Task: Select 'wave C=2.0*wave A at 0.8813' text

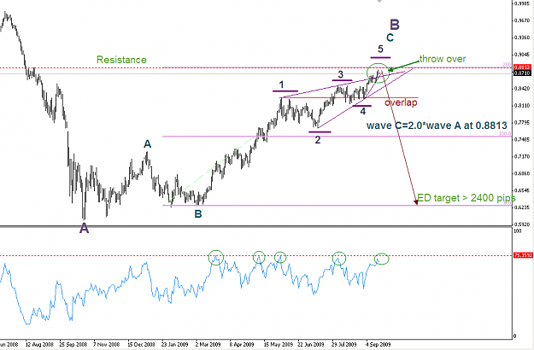Action: coord(437,125)
